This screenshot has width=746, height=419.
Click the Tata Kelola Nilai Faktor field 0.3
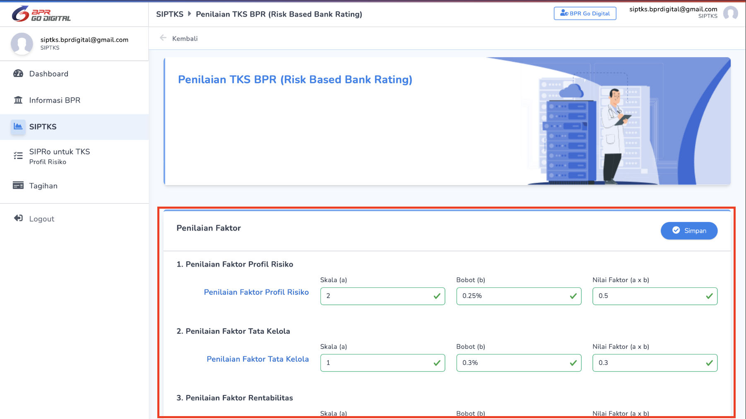click(655, 363)
